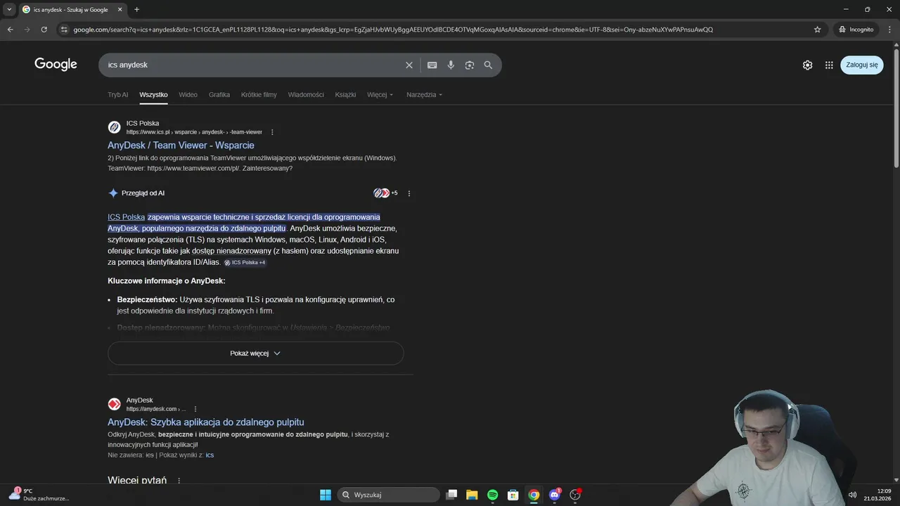This screenshot has width=900, height=506.
Task: Click the ICS Polska site favicon
Action: pos(114,127)
